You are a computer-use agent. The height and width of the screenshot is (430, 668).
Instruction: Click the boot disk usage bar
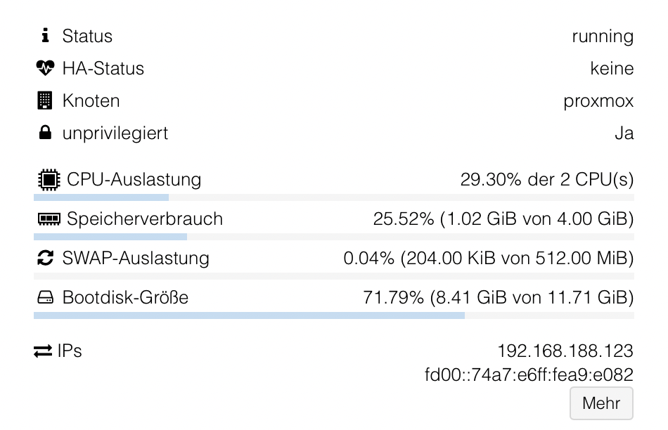click(333, 315)
